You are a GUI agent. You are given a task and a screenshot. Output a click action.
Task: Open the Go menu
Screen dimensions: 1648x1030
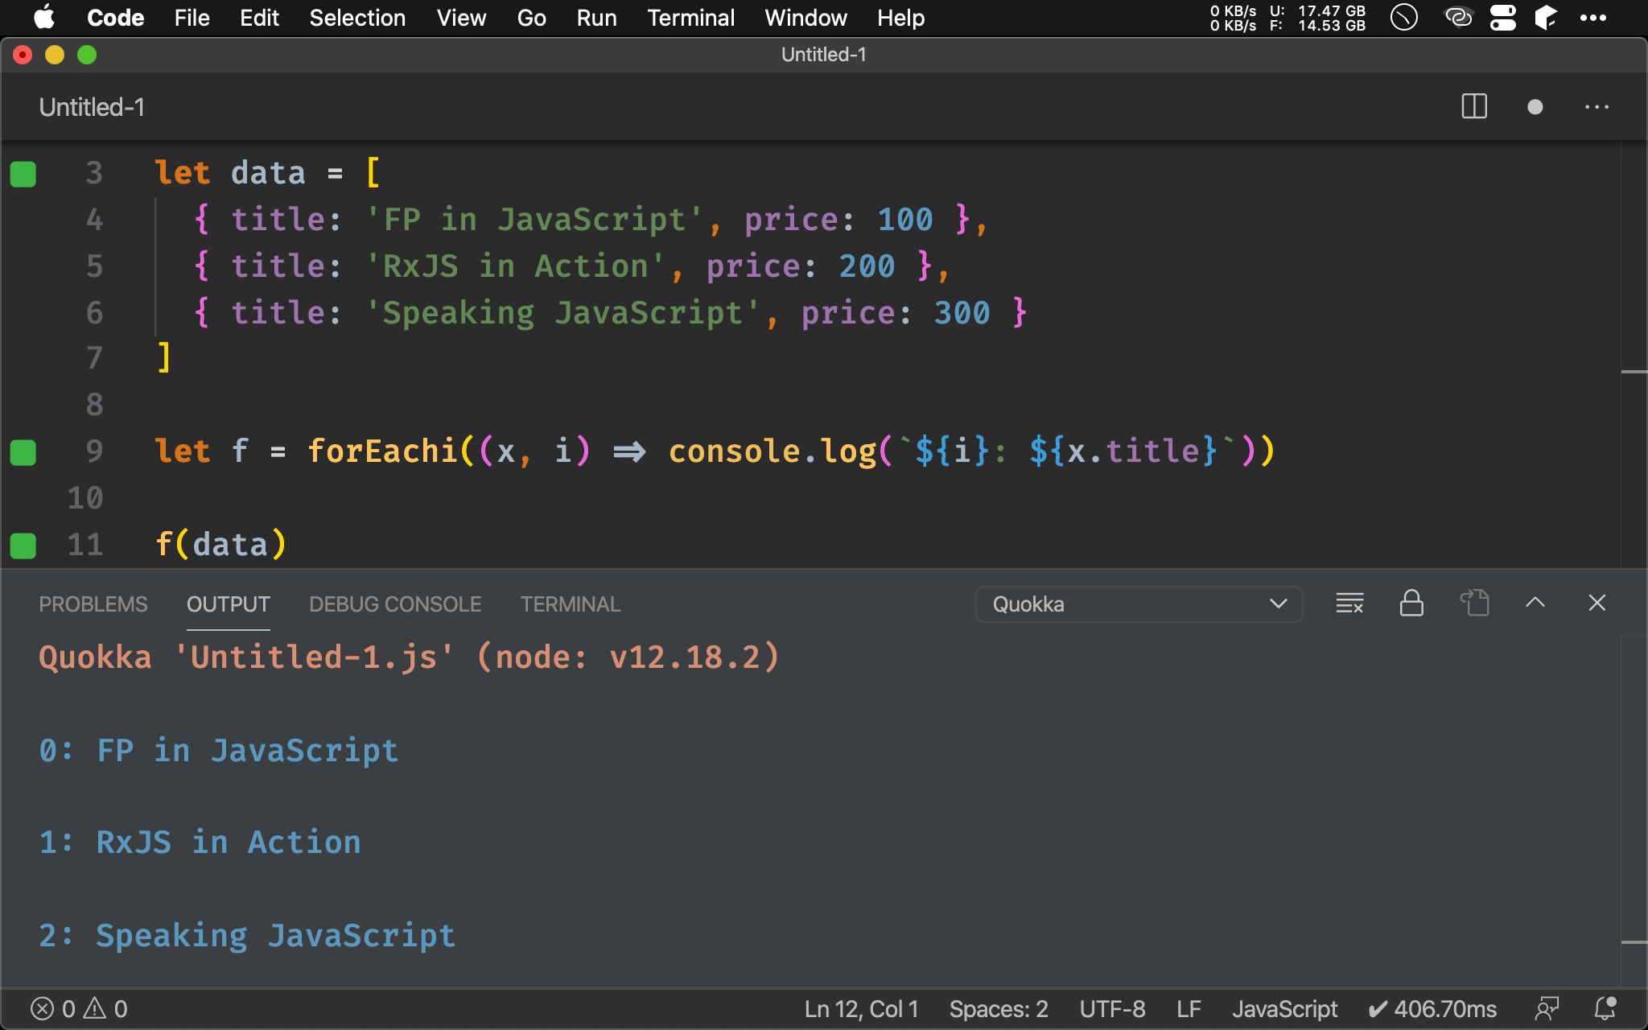531,18
